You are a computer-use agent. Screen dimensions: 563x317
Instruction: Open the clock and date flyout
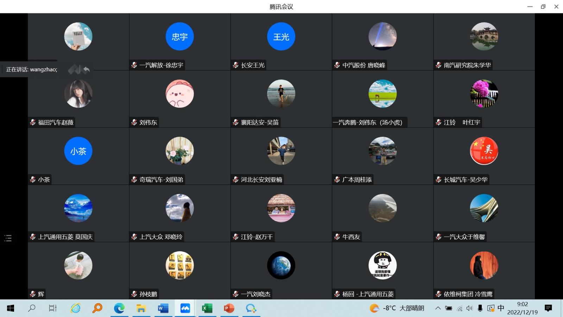(x=522, y=308)
